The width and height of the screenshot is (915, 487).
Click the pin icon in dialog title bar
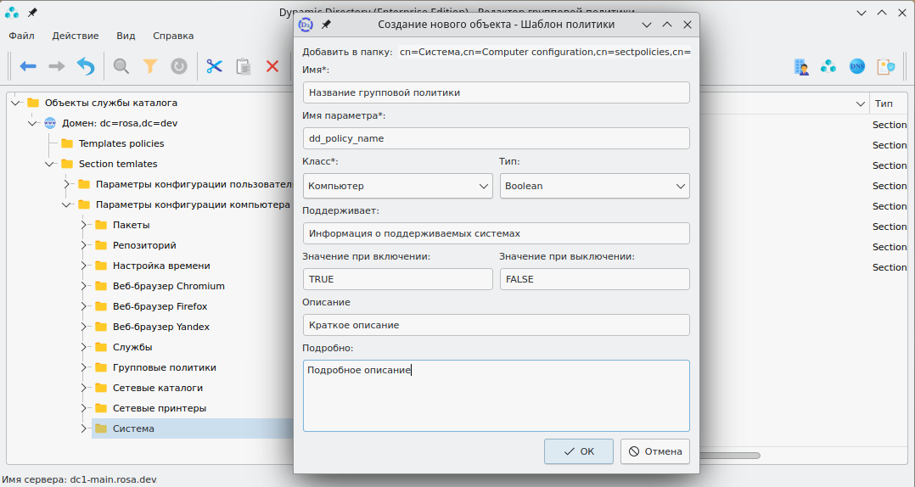click(326, 25)
